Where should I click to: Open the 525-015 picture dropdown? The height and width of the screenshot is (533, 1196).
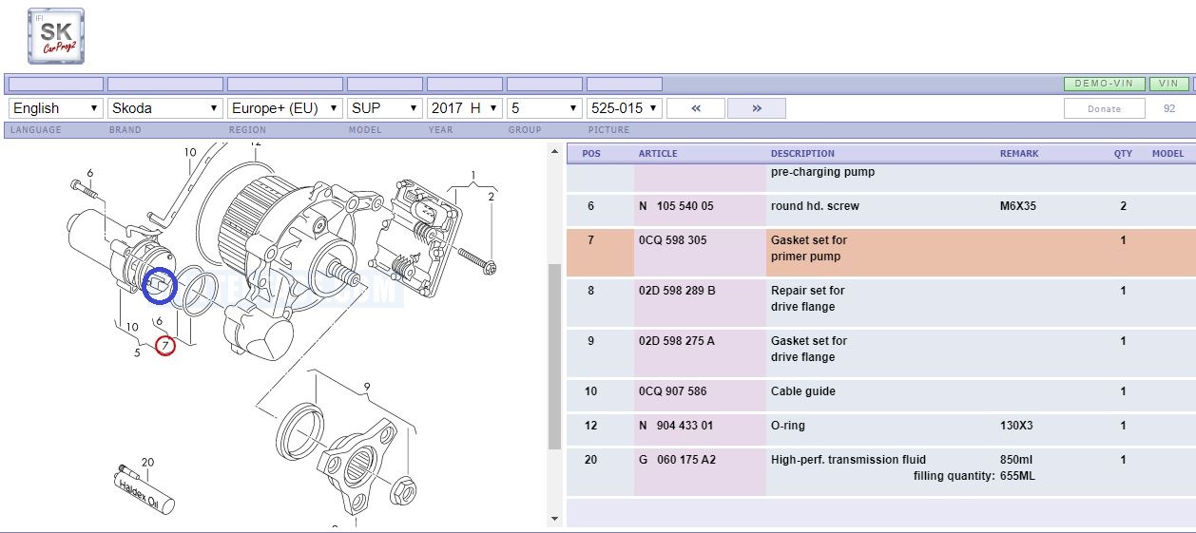[625, 108]
